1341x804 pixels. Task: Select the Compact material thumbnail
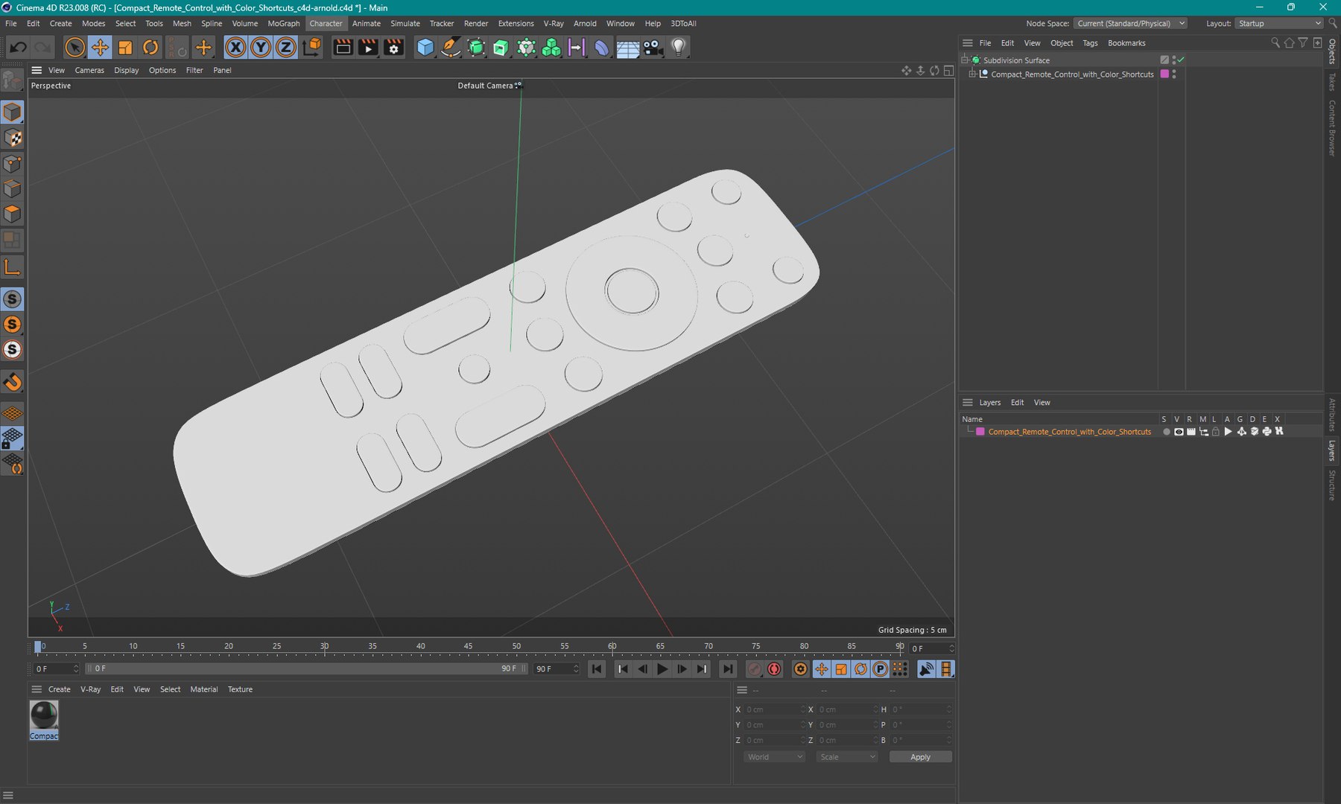coord(44,716)
